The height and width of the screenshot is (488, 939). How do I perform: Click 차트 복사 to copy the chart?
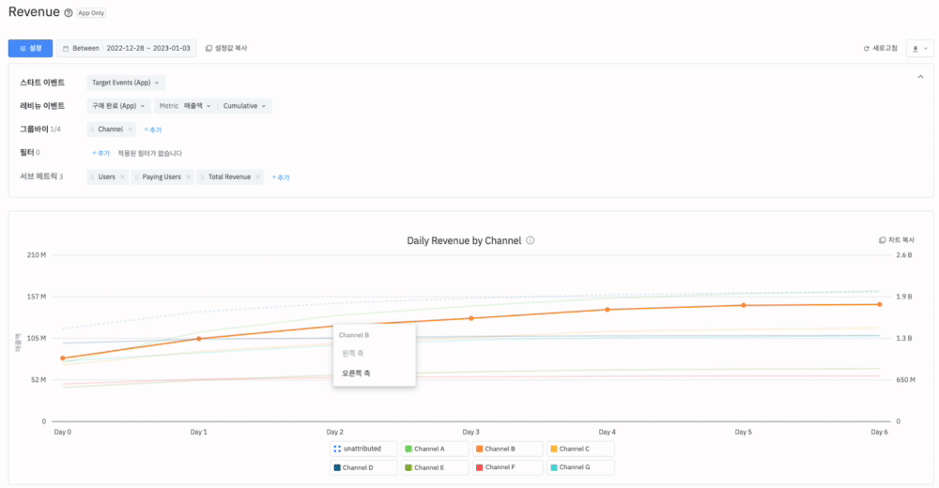click(896, 241)
